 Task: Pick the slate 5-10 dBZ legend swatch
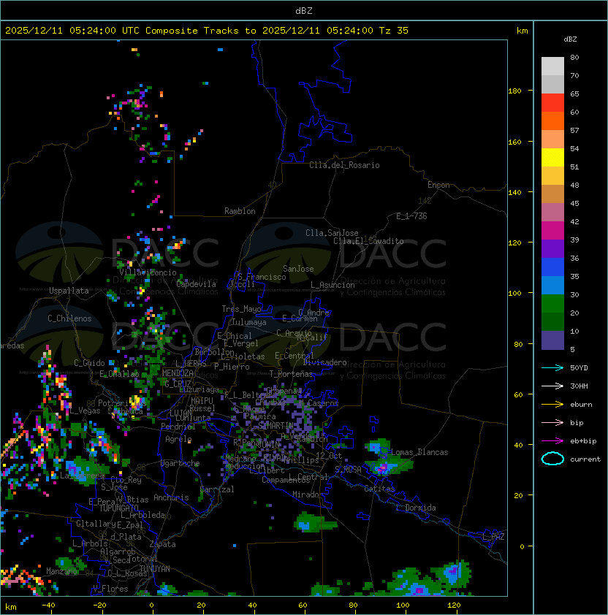point(552,340)
